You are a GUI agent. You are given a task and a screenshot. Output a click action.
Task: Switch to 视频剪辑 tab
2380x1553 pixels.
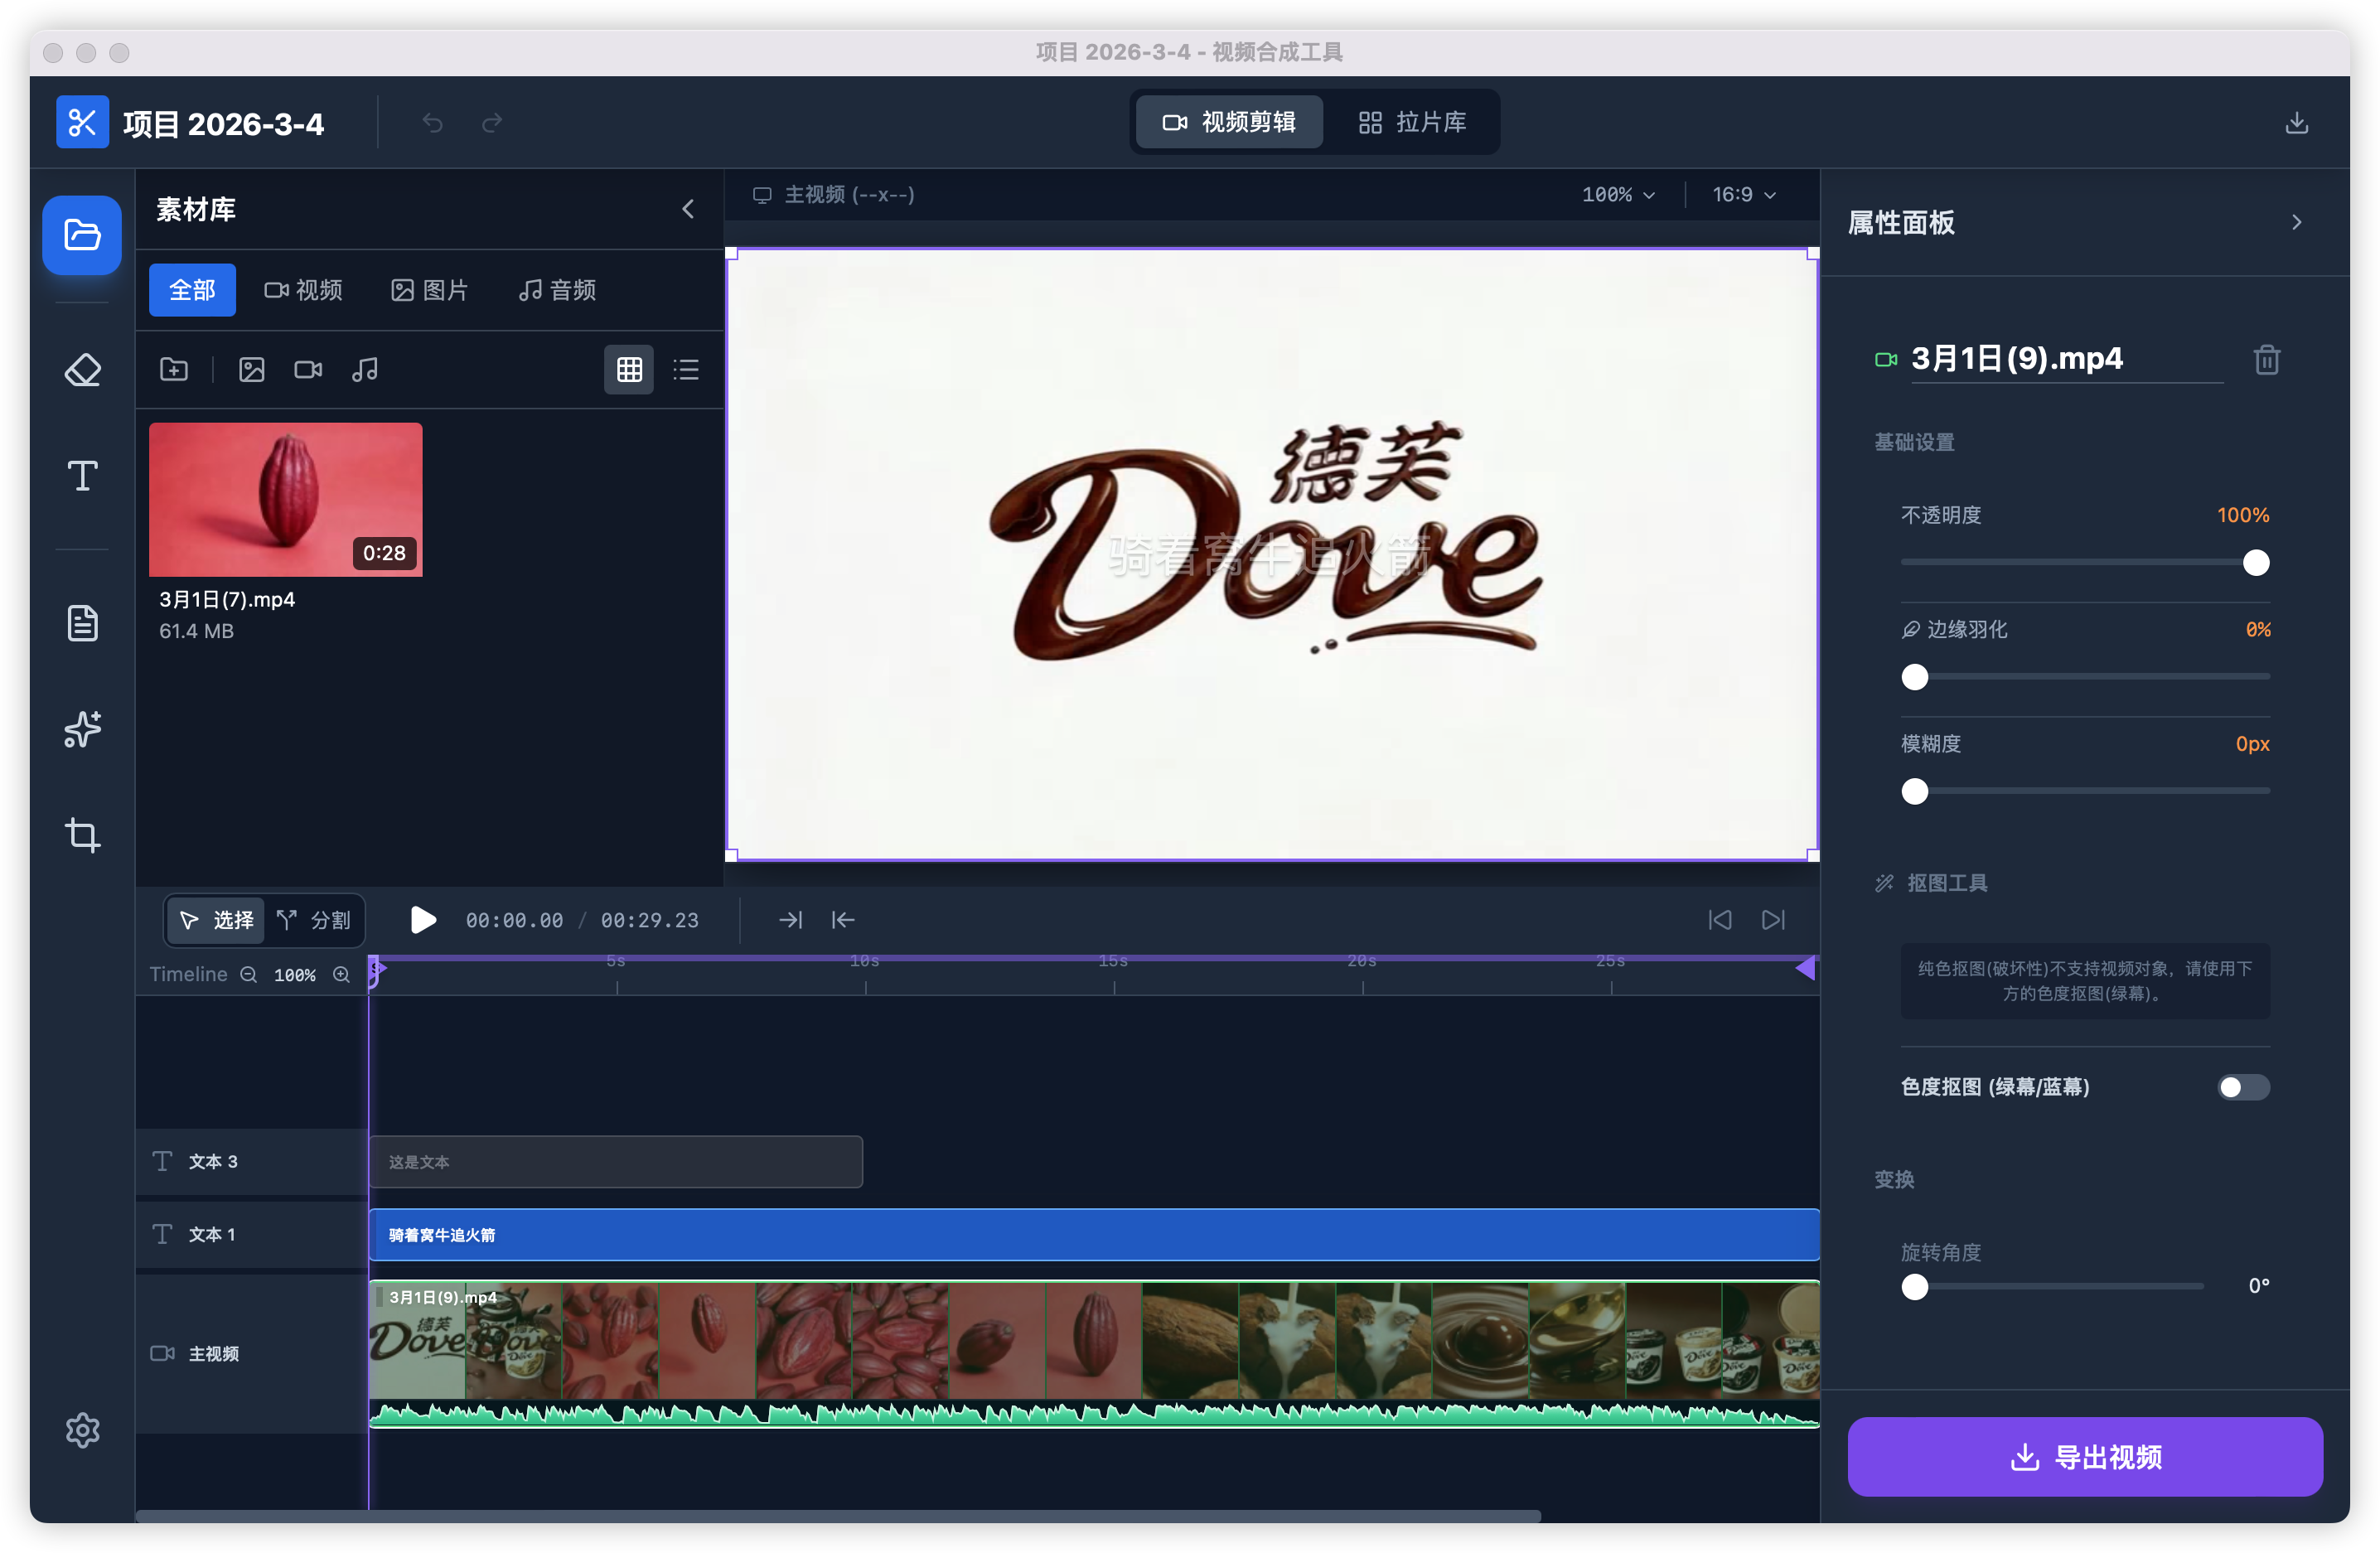click(1229, 122)
